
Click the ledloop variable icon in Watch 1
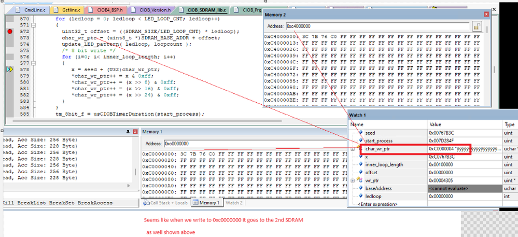pos(361,196)
